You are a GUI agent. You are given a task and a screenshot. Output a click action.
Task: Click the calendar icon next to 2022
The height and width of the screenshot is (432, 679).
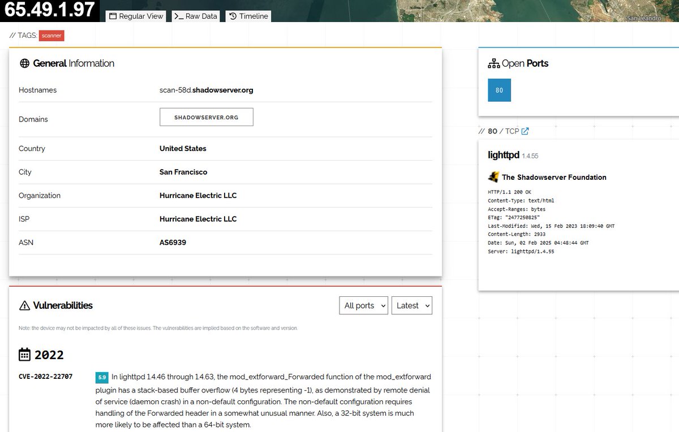pos(24,355)
